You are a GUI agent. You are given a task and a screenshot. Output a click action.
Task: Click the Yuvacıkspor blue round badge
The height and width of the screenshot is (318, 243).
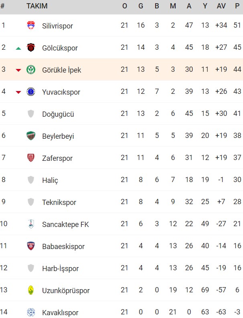(x=31, y=92)
